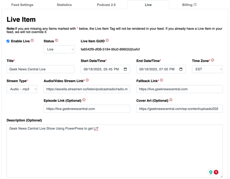Uncheck the Enable Live checkbox
The image size is (230, 179).
[8, 41]
